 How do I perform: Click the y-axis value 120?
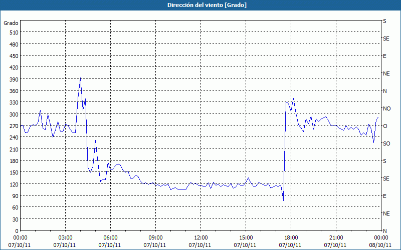pyautogui.click(x=14, y=184)
